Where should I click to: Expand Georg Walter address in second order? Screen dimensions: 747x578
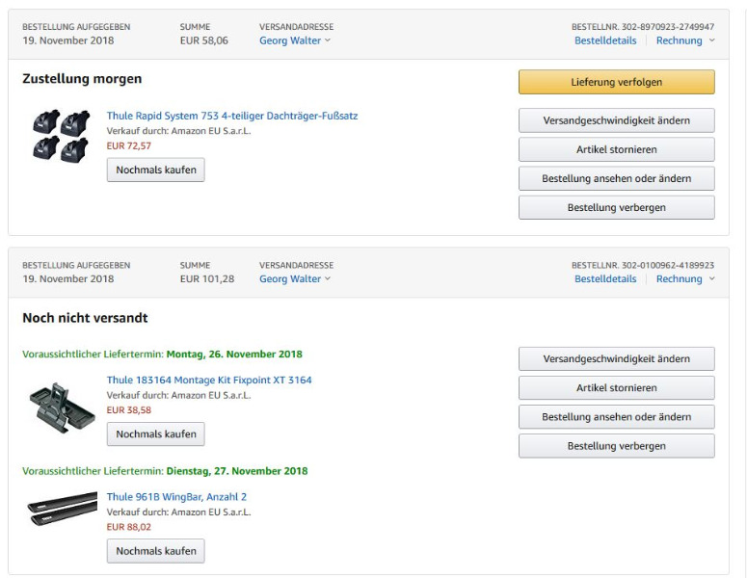[x=295, y=278]
